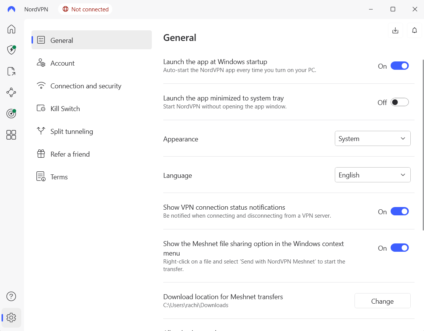Open the Language dropdown
The height and width of the screenshot is (331, 424).
point(372,175)
